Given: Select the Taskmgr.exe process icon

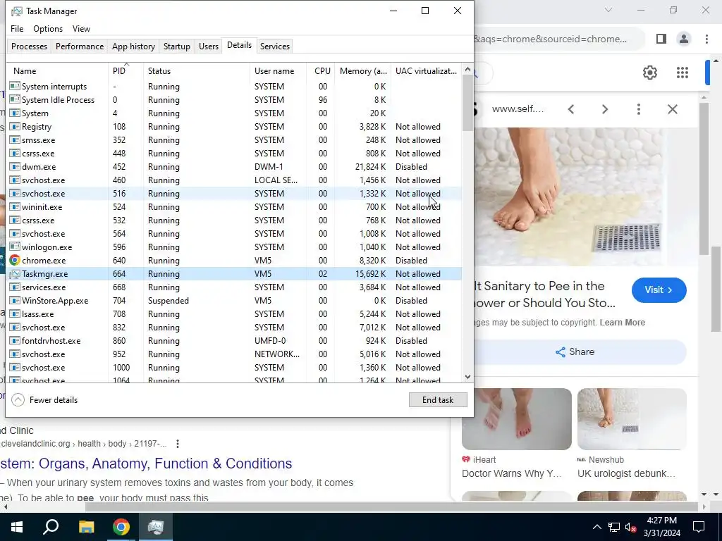Looking at the screenshot, I should click(x=15, y=274).
